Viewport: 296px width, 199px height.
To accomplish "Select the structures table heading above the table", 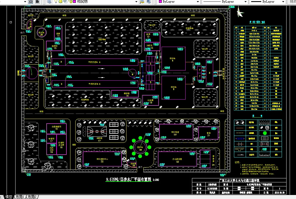I will (257, 22).
